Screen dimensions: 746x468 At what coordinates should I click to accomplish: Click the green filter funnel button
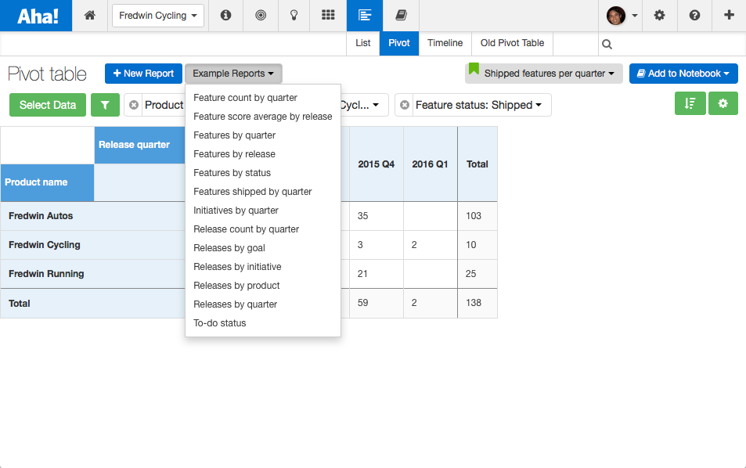[105, 105]
